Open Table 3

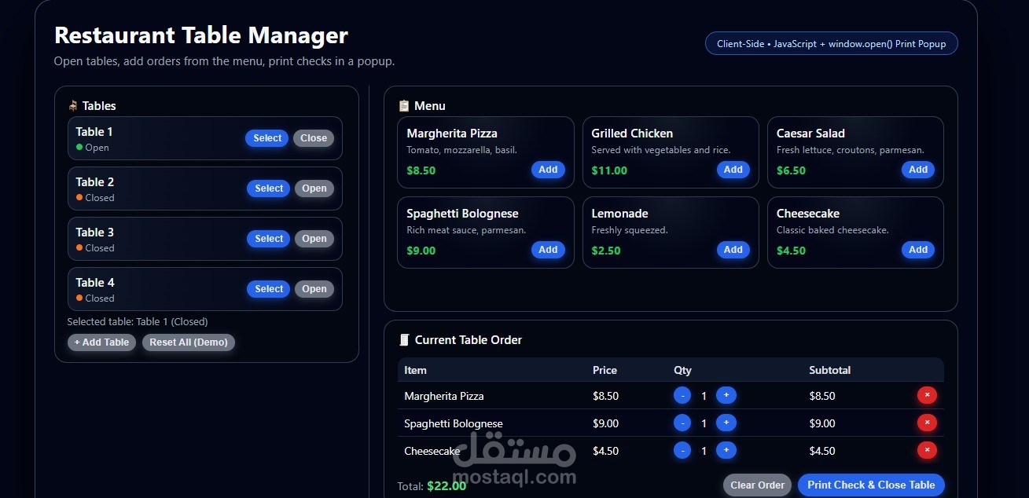click(x=314, y=239)
